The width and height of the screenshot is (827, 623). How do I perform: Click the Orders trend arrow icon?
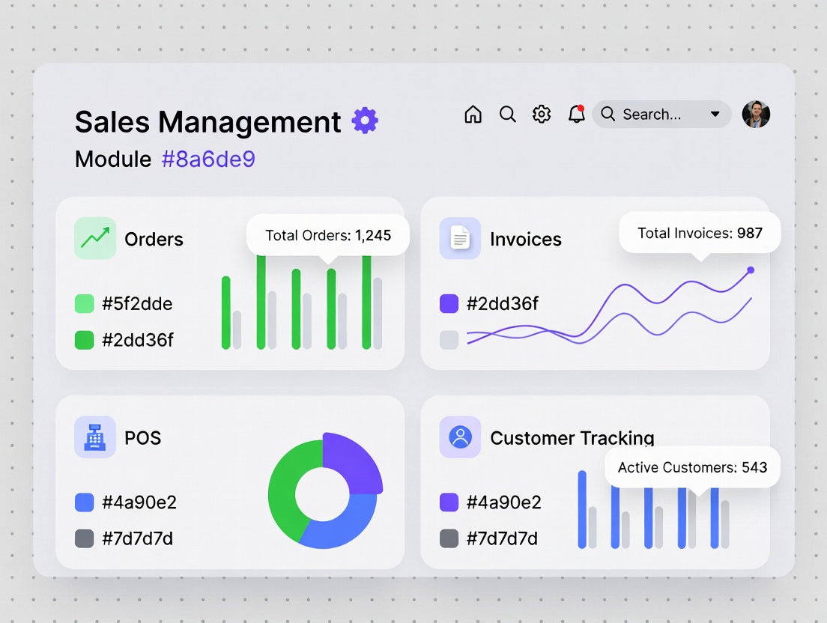pyautogui.click(x=95, y=238)
